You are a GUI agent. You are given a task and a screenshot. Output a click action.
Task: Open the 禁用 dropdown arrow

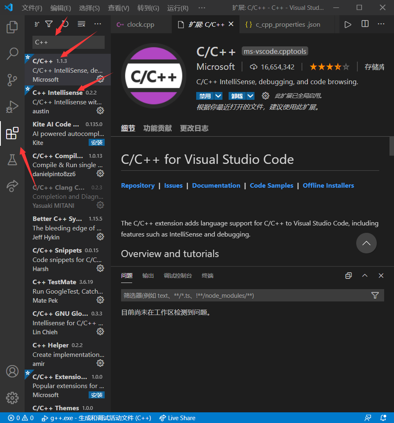coord(218,96)
